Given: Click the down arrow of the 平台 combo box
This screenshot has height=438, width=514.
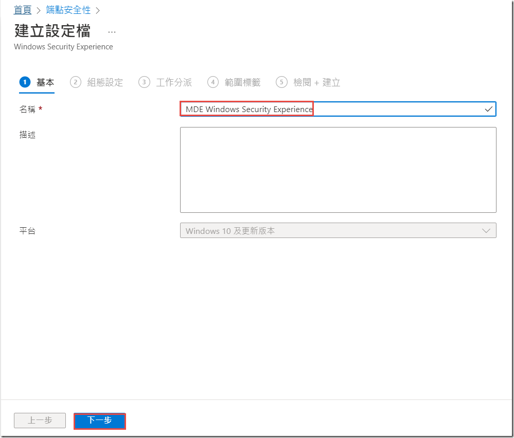Looking at the screenshot, I should [486, 231].
